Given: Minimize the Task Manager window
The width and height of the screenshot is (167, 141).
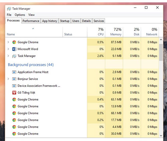Looking at the screenshot, I should [135, 8].
